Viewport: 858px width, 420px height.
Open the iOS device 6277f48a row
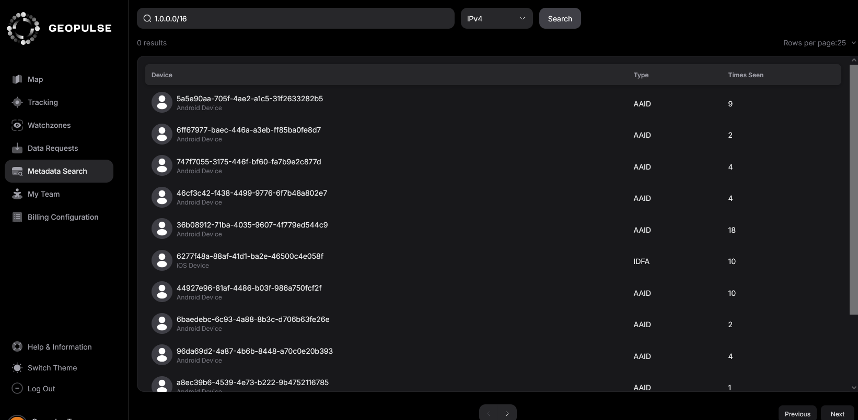tap(250, 260)
